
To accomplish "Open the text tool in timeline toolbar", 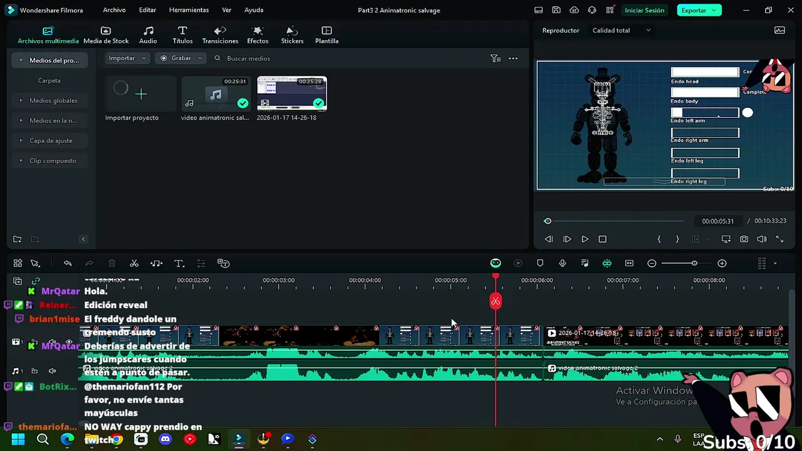I will click(179, 264).
